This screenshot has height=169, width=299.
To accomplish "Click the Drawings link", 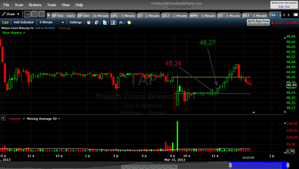I will [65, 28].
